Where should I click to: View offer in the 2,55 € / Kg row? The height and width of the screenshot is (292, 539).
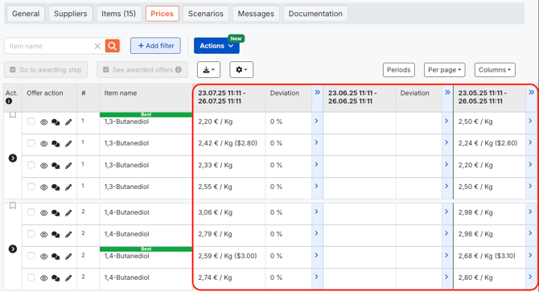point(43,187)
